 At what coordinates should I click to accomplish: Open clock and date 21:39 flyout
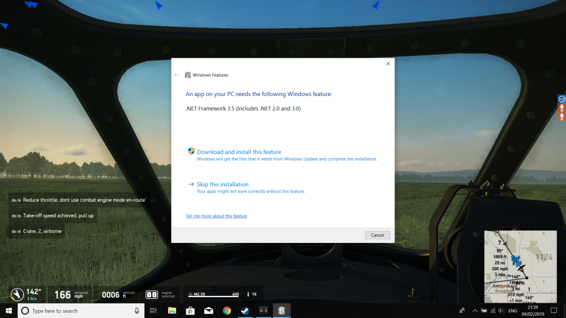click(533, 311)
